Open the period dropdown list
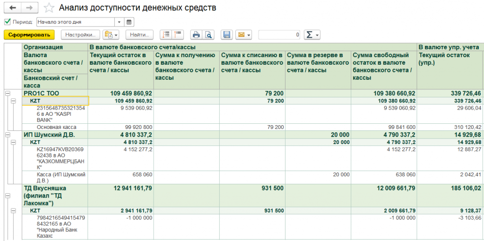The width and height of the screenshot is (484, 241). pyautogui.click(x=119, y=22)
